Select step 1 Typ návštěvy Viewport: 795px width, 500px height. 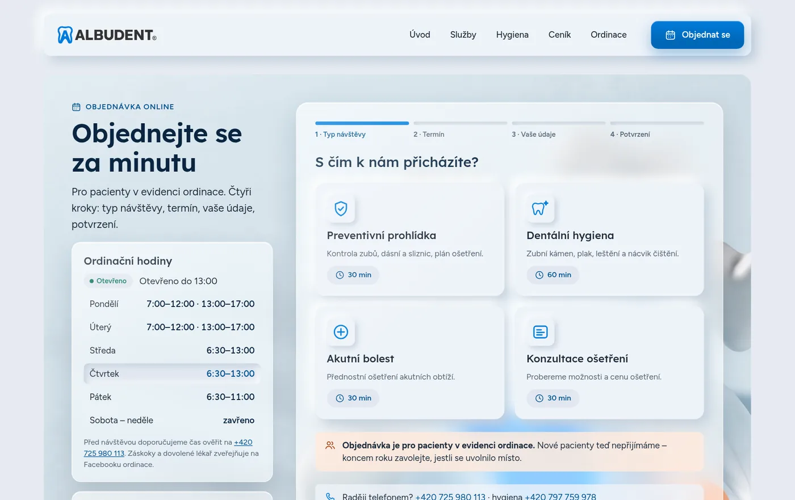coord(362,130)
